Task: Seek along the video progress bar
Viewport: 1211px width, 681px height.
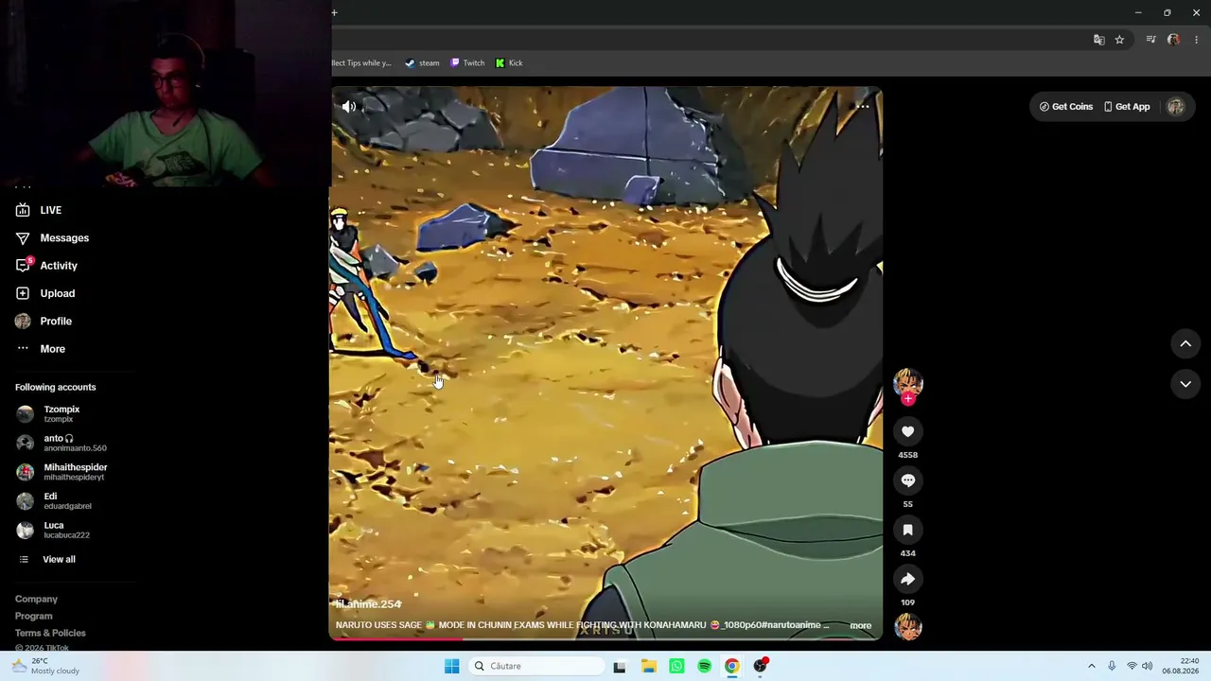Action: tap(605, 639)
